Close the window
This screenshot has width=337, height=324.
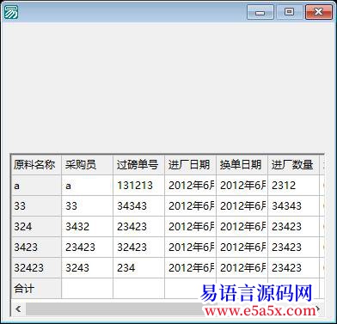pos(319,12)
